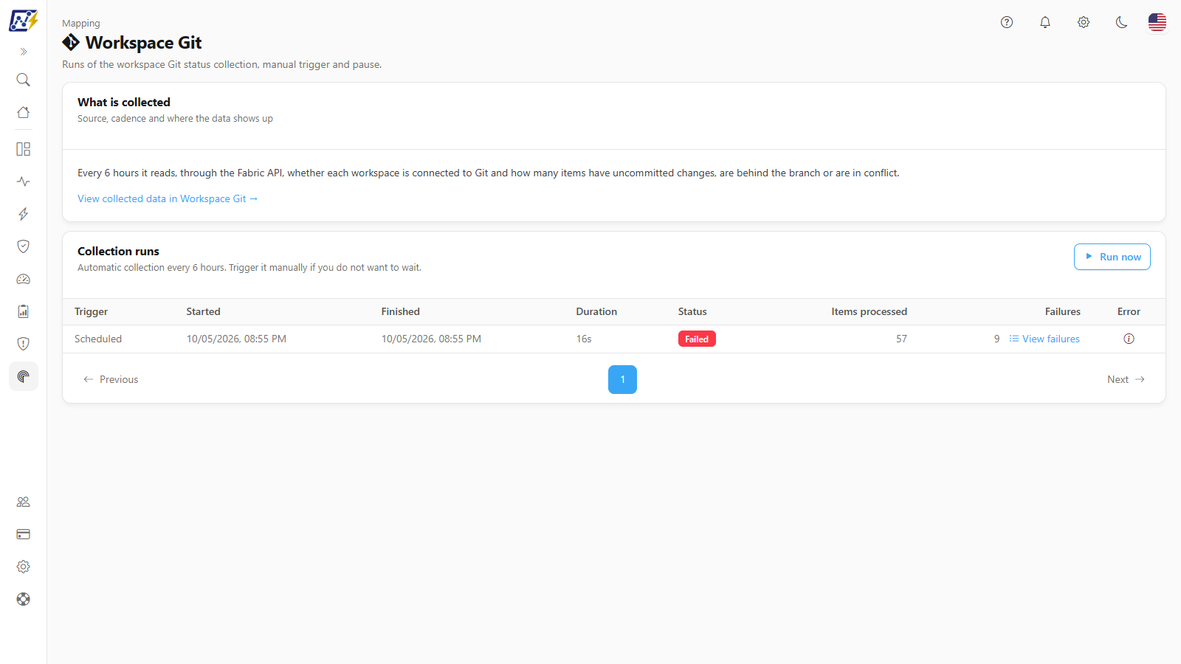
Task: Open the lightning bolt sidebar icon
Action: tap(24, 214)
